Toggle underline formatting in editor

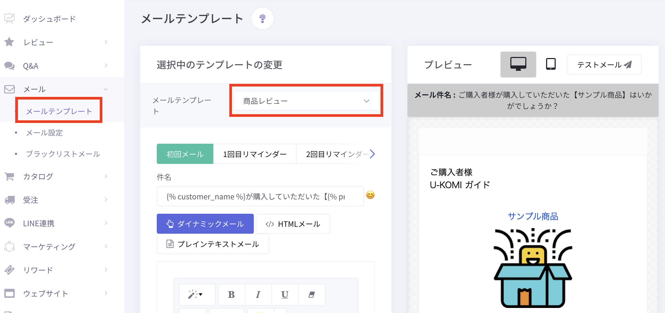(285, 294)
